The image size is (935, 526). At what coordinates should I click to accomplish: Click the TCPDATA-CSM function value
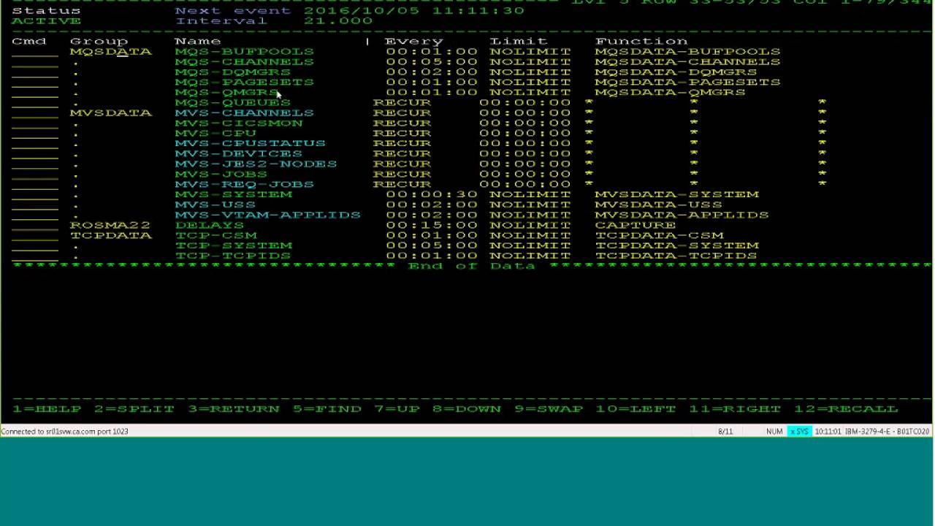(x=660, y=236)
